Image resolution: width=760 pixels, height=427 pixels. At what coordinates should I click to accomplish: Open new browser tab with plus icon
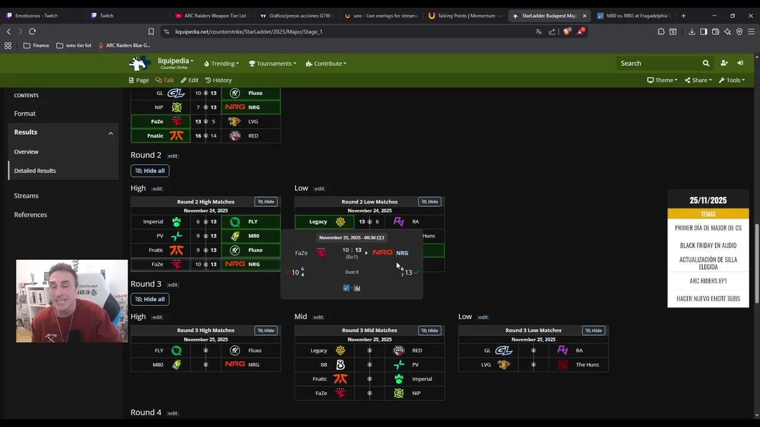click(x=683, y=15)
